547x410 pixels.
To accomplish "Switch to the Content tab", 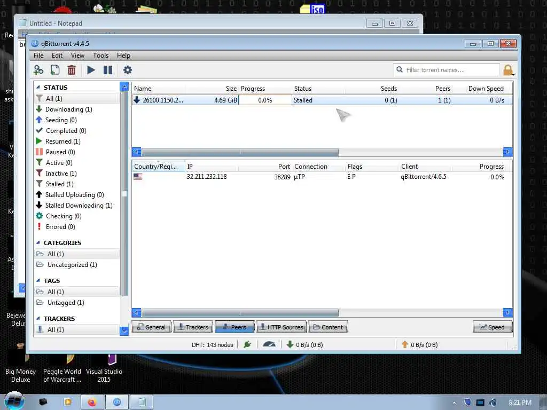I will [328, 327].
